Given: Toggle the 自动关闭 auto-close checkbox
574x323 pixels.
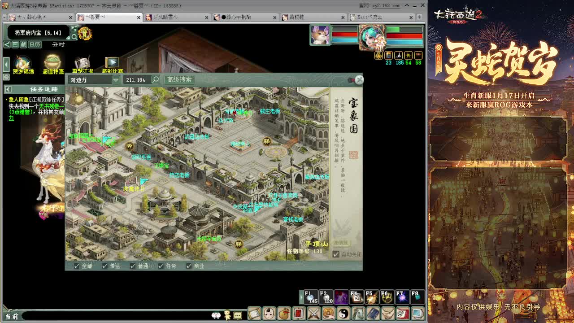Looking at the screenshot, I should [336, 254].
